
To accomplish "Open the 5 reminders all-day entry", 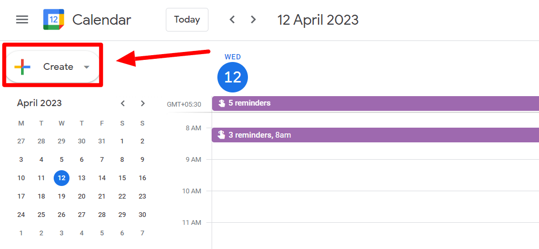I will pos(368,103).
